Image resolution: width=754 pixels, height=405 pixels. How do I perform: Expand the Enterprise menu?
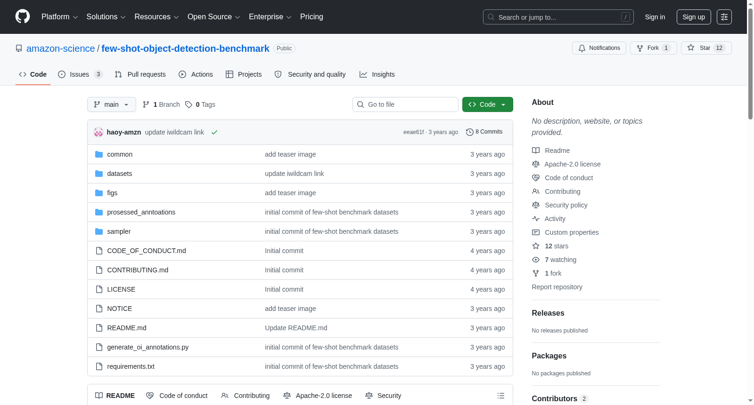click(270, 17)
